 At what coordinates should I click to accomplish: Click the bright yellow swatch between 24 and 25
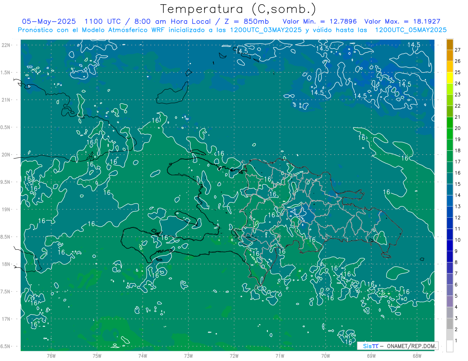coord(450,78)
